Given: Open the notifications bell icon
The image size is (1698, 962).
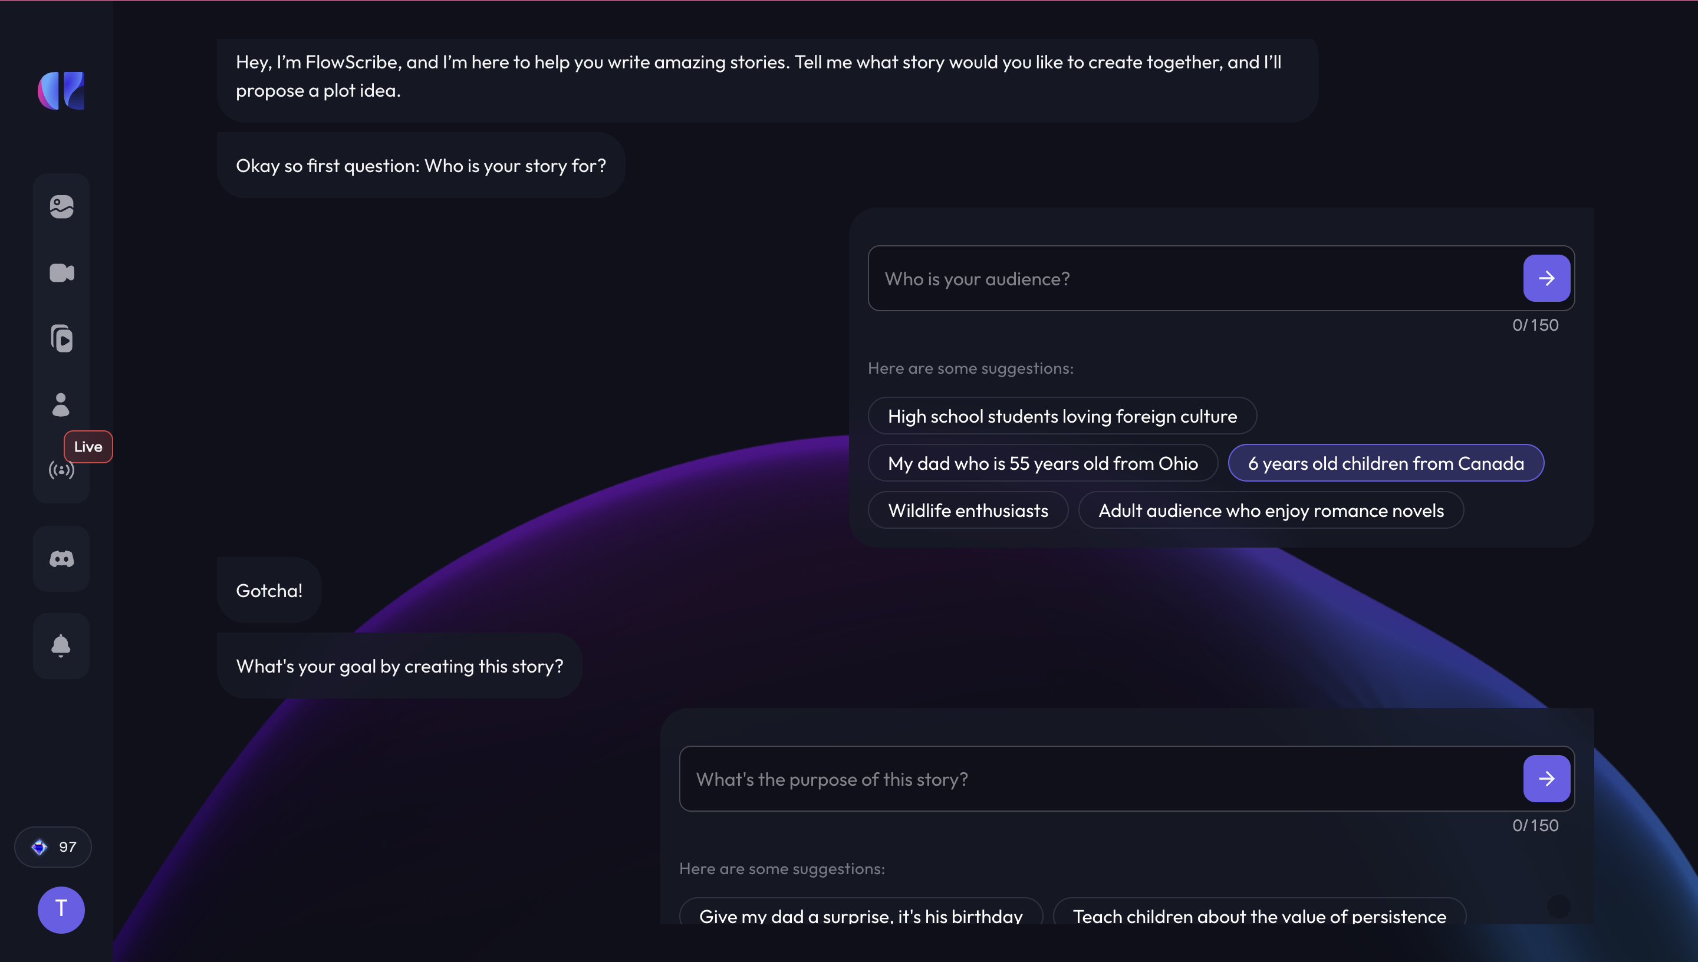Looking at the screenshot, I should click(x=61, y=645).
